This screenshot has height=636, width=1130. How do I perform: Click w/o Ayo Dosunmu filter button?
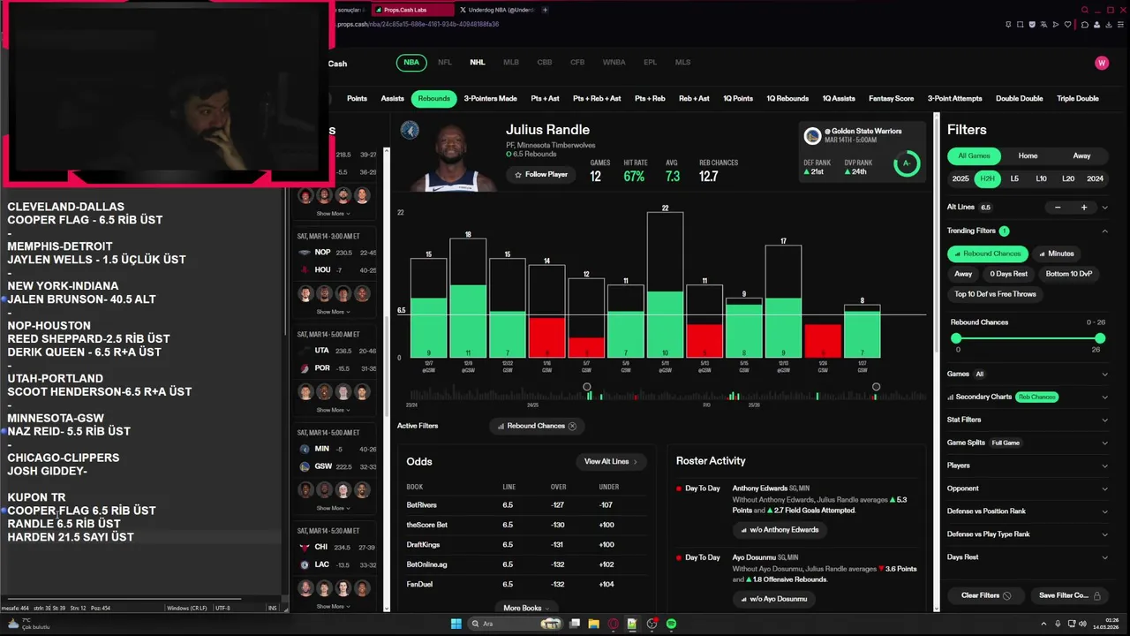[x=772, y=599]
